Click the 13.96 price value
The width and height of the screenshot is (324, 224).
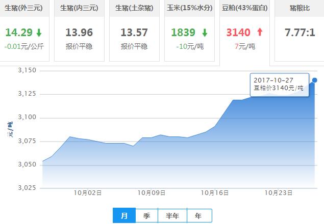(79, 33)
